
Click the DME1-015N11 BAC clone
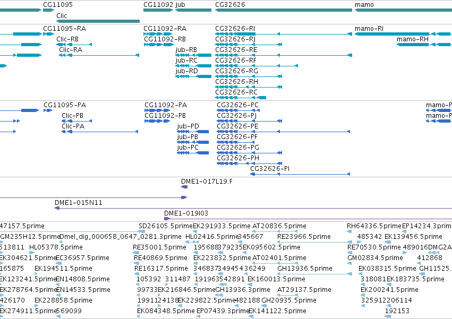click(x=253, y=208)
